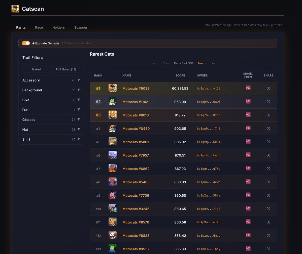Viewport: 302px width, 254px height.
Task: Share Motocats #8616 on X
Action: point(269,115)
